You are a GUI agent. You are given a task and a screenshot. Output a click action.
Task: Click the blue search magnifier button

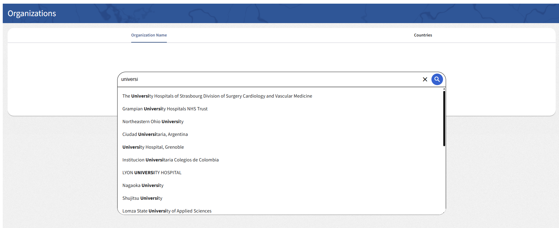click(437, 79)
